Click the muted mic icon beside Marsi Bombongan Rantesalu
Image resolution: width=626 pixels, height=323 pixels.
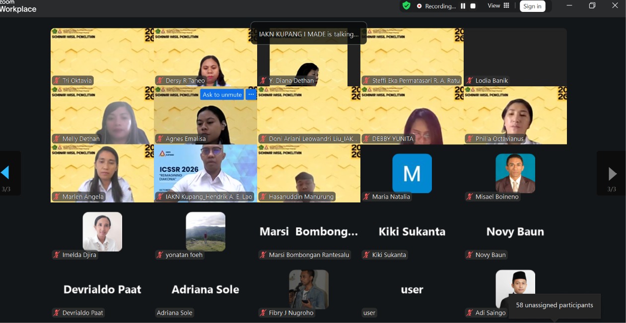264,255
